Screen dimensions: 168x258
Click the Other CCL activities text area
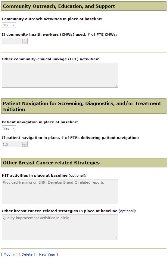click(60, 75)
